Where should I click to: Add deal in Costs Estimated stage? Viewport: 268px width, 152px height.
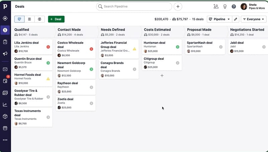162,75
